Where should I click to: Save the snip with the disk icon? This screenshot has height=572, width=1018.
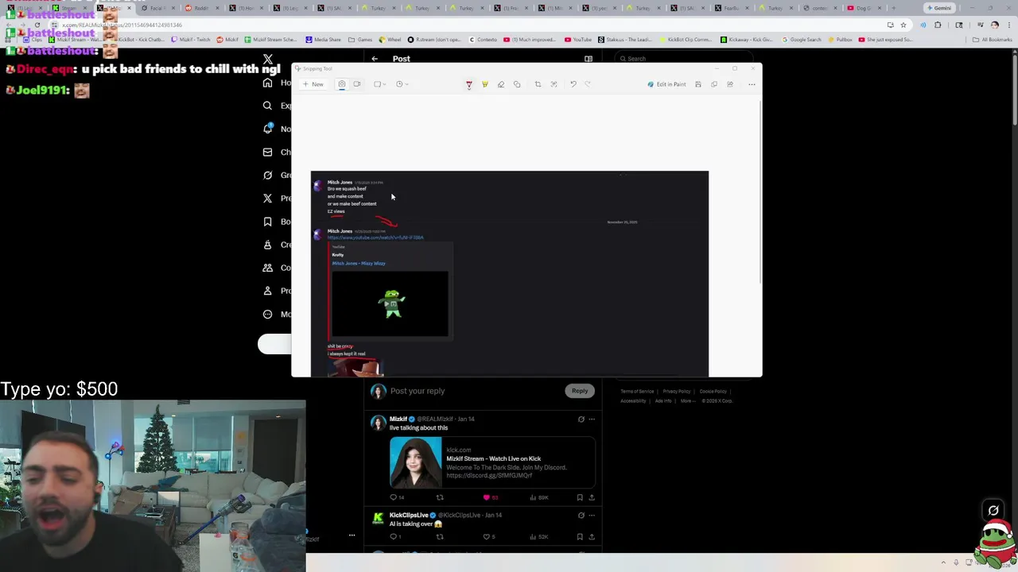click(x=698, y=84)
